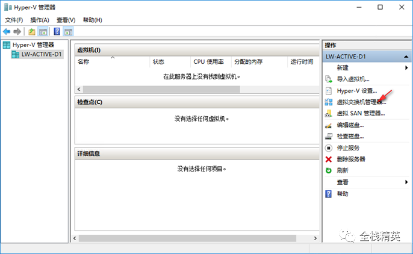The width and height of the screenshot is (413, 254).
Task: Sort by 状态 column header
Action: coord(170,62)
